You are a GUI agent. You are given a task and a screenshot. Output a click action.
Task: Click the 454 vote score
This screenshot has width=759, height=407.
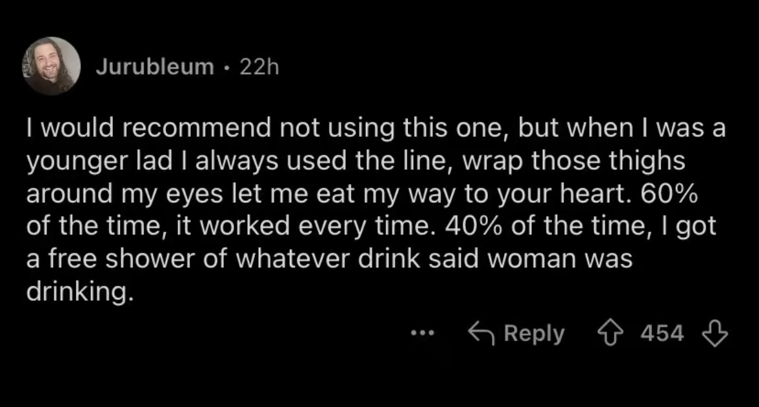point(662,333)
